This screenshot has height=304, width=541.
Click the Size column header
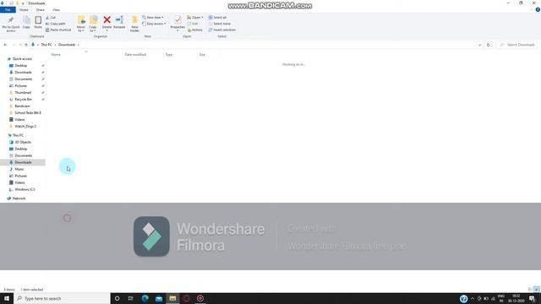click(202, 54)
